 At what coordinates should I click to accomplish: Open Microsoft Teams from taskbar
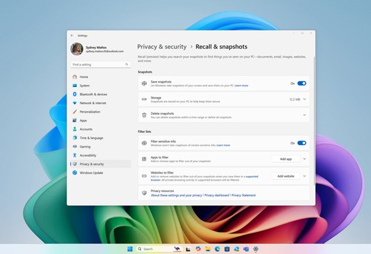[246, 249]
